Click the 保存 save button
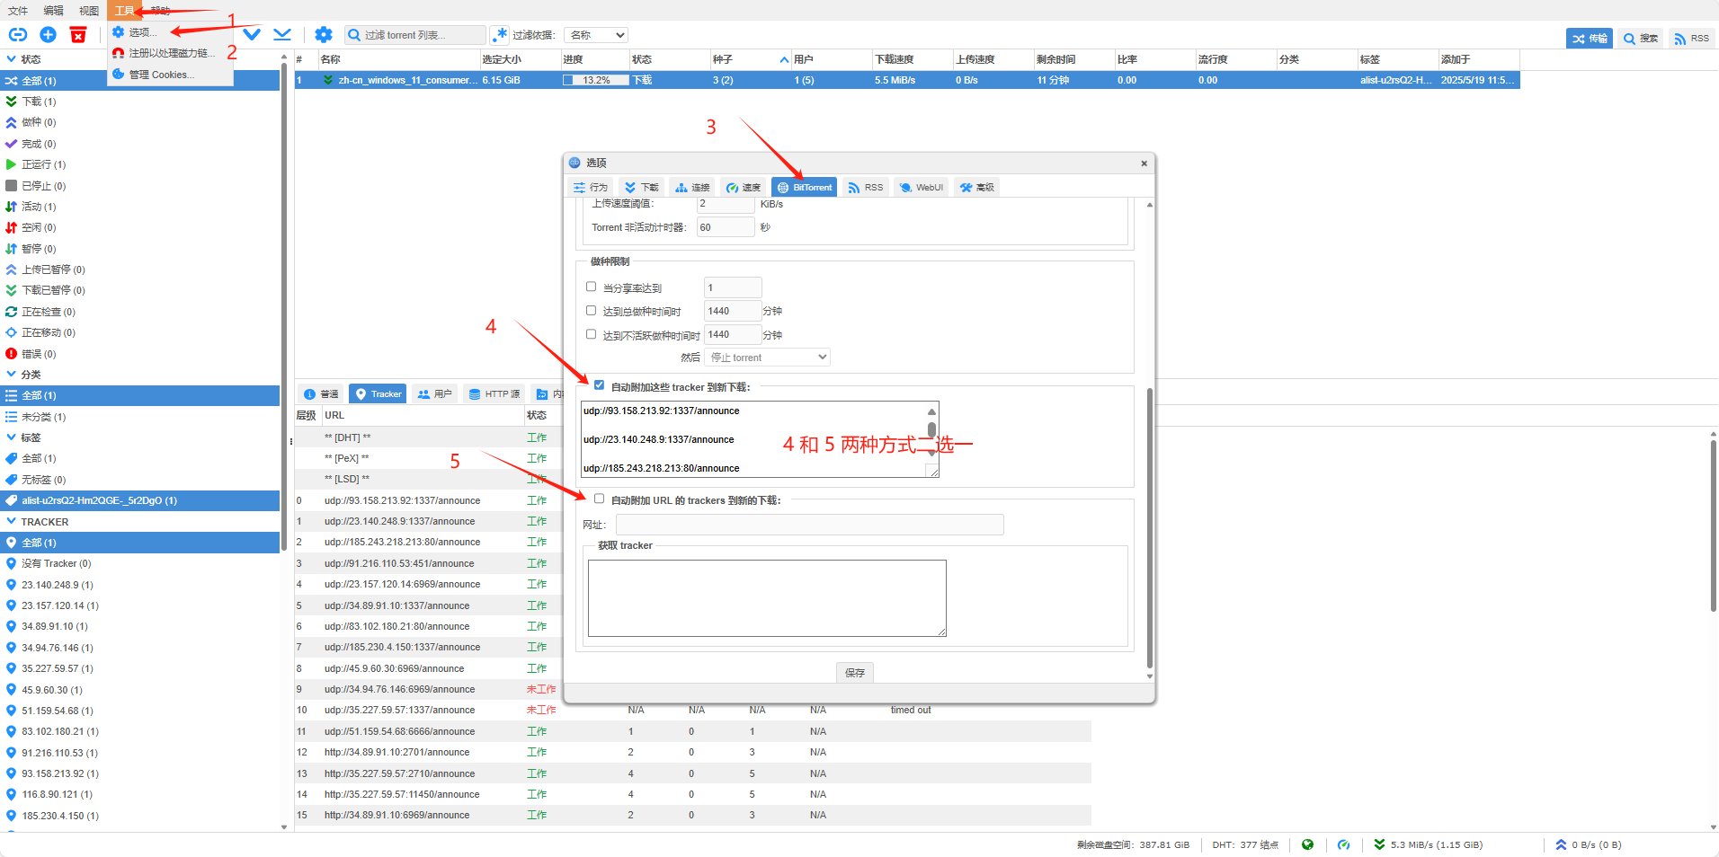 coord(855,673)
